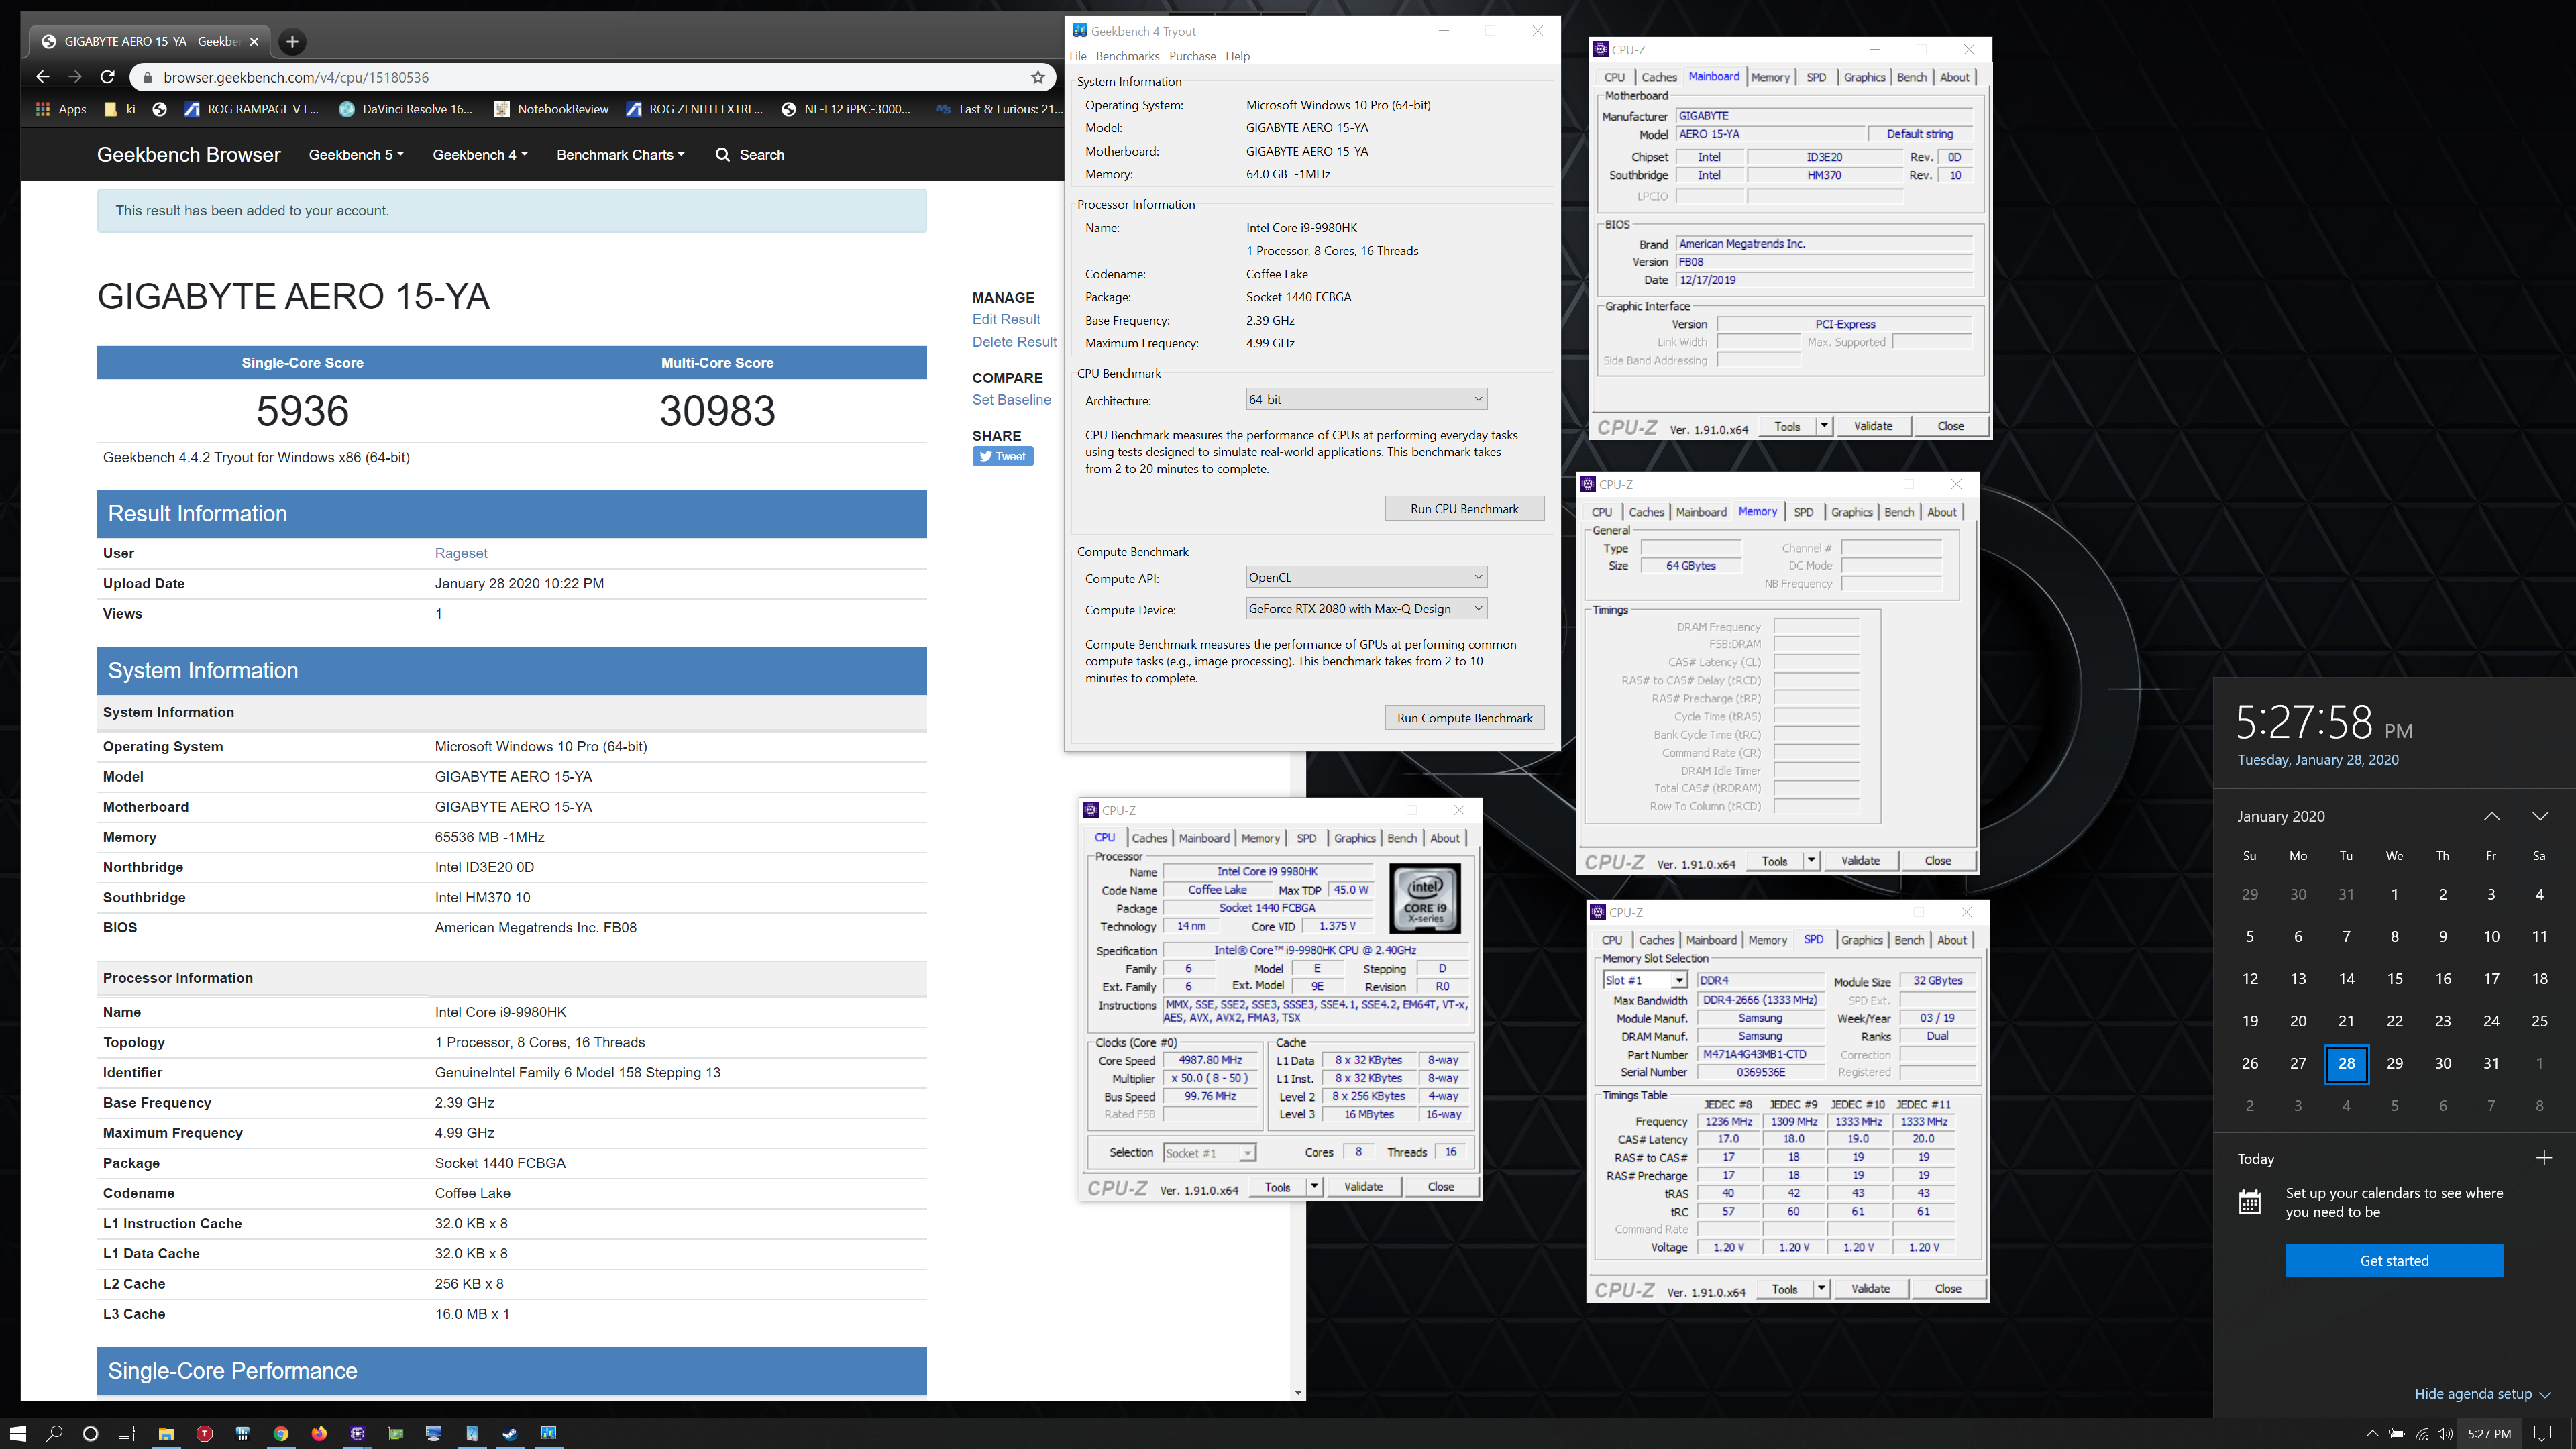
Task: Click Help menu in Geekbench 4 Tryout
Action: tap(1238, 56)
